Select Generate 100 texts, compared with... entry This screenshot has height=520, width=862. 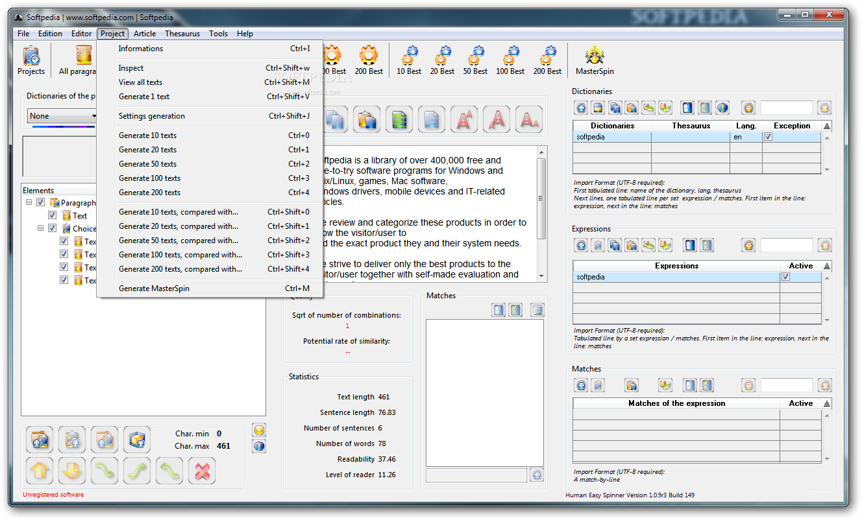pyautogui.click(x=211, y=255)
